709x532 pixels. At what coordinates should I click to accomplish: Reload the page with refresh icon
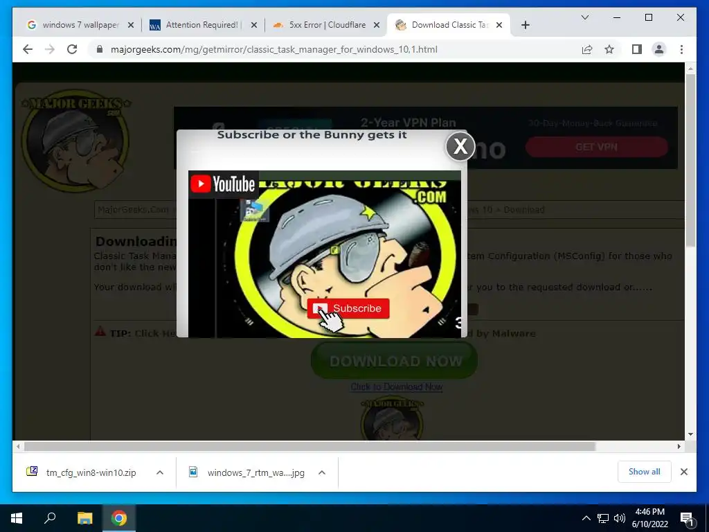[x=72, y=49]
